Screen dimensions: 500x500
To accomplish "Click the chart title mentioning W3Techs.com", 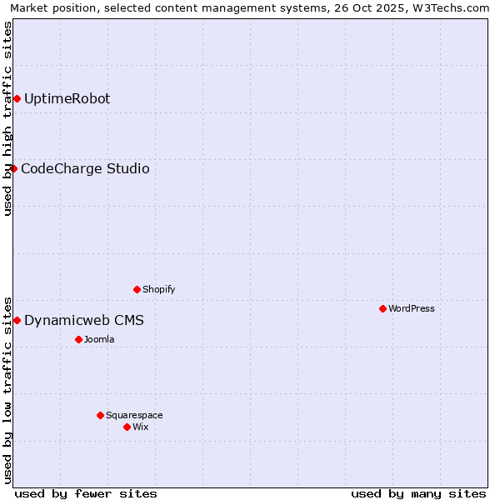I will click(x=250, y=7).
